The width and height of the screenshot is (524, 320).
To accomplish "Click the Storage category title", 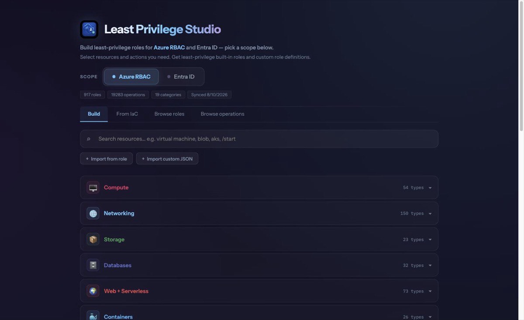I will [x=114, y=239].
